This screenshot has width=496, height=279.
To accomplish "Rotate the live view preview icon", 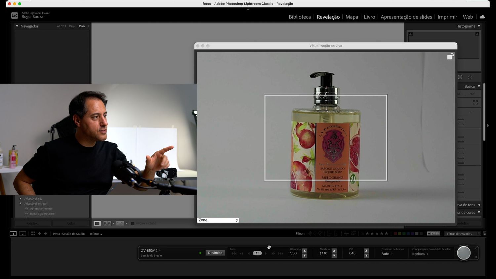I will [x=450, y=57].
